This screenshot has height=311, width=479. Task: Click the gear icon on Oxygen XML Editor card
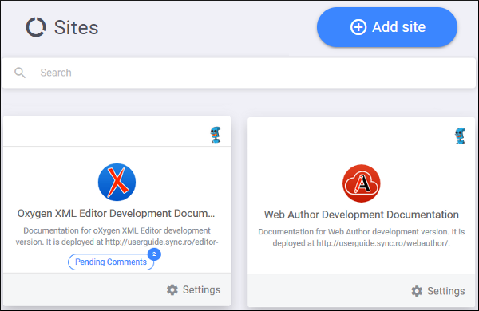coord(172,290)
